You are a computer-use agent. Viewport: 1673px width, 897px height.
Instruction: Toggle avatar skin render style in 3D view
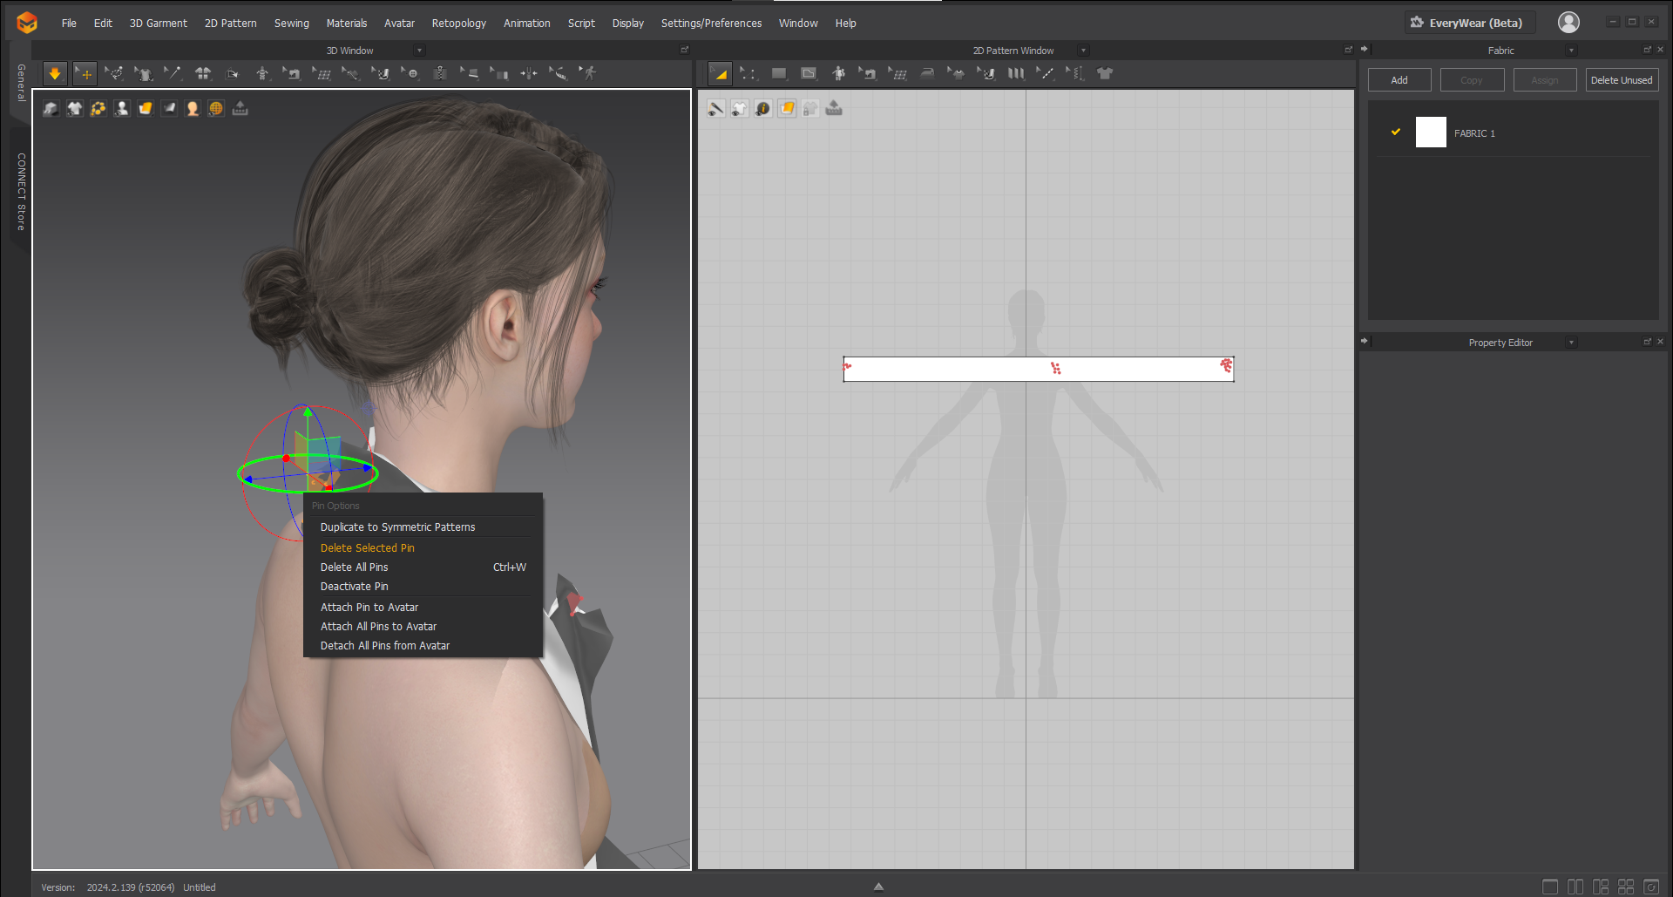193,108
